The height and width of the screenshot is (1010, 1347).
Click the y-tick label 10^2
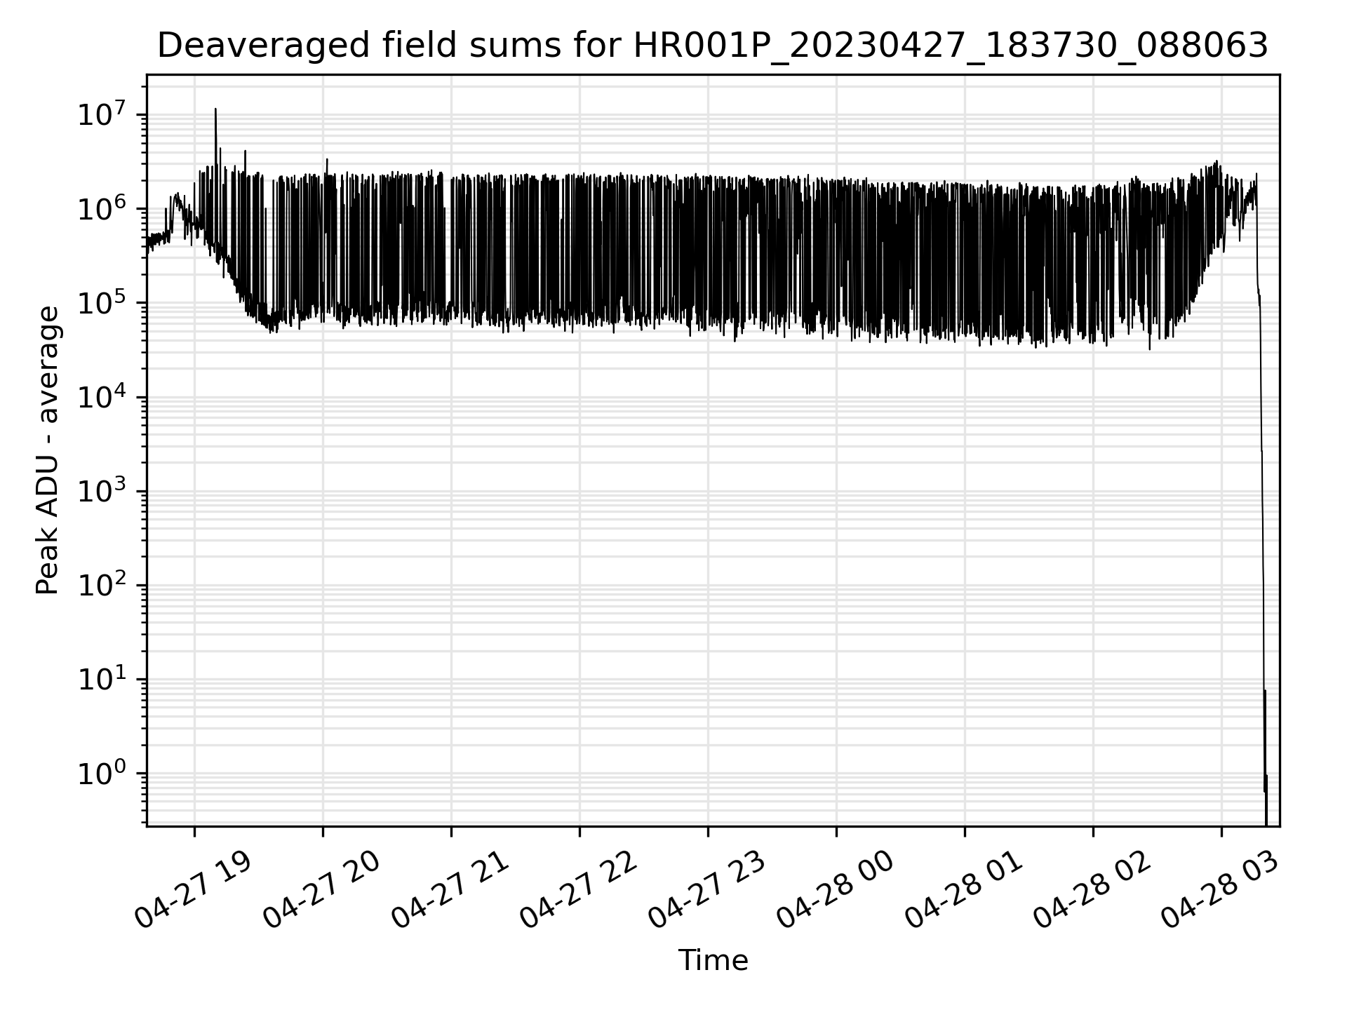[102, 584]
